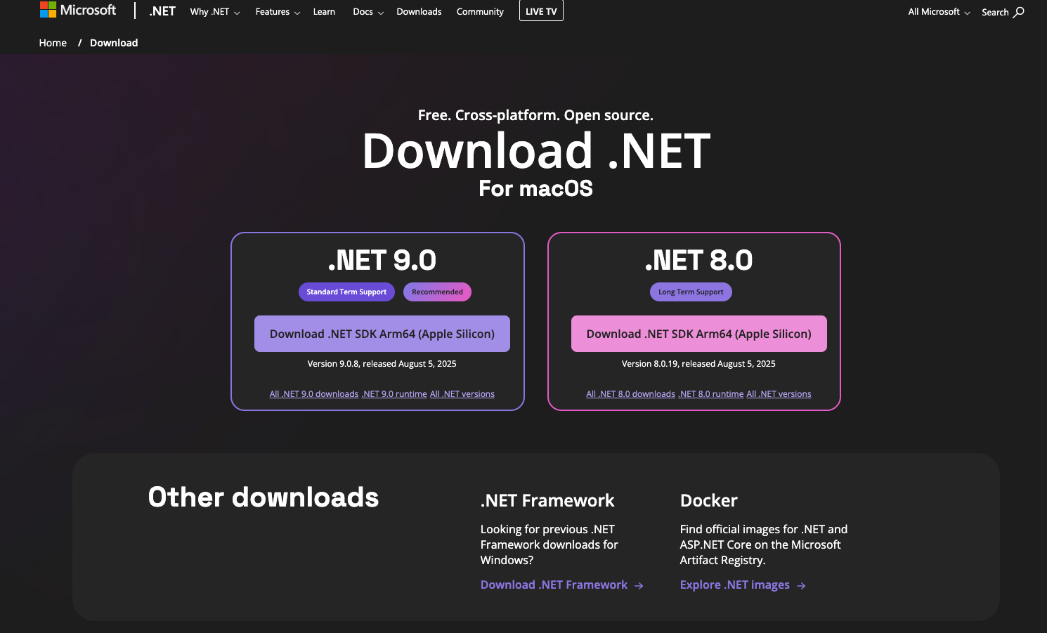Open the Docs dropdown menu

[x=367, y=11]
